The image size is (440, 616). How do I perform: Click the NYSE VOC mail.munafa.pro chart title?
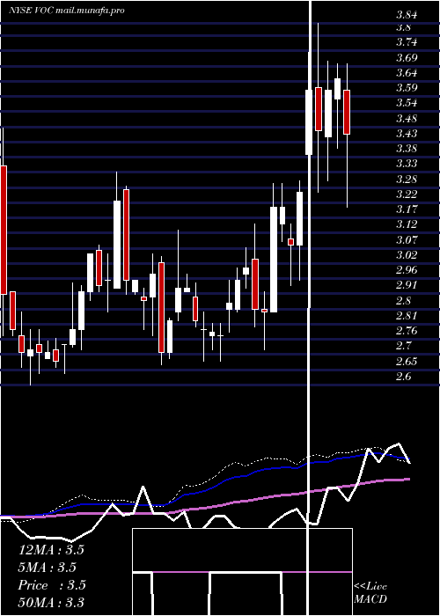[x=67, y=11]
